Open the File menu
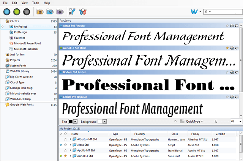This screenshot has height=161, width=243. 5,3
